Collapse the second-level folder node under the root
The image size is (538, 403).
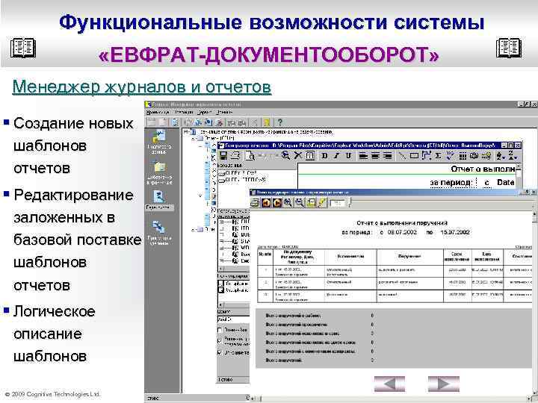194,139
